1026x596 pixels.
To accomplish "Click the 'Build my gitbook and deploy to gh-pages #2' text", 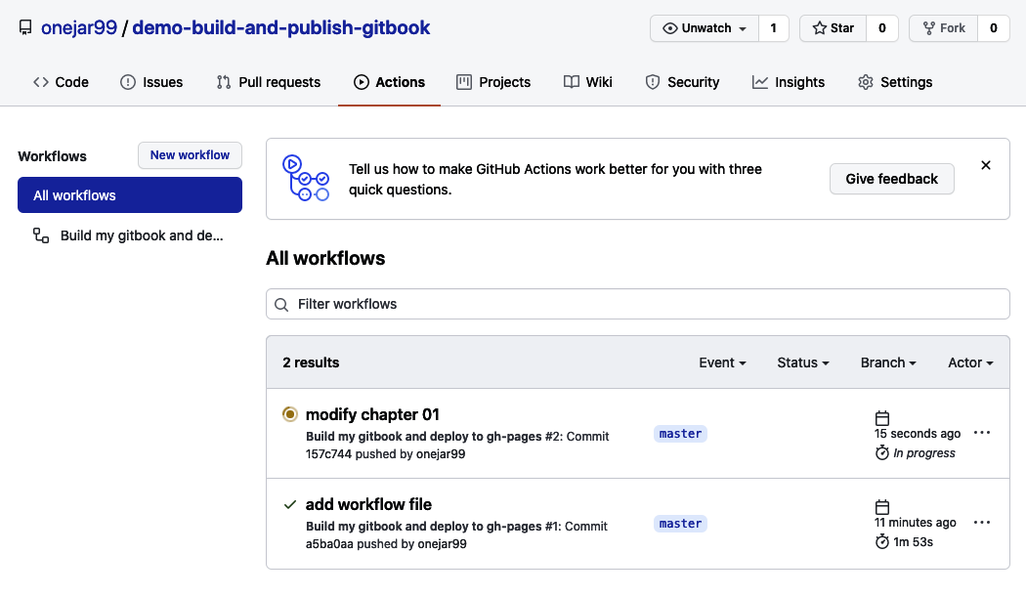I will point(434,437).
